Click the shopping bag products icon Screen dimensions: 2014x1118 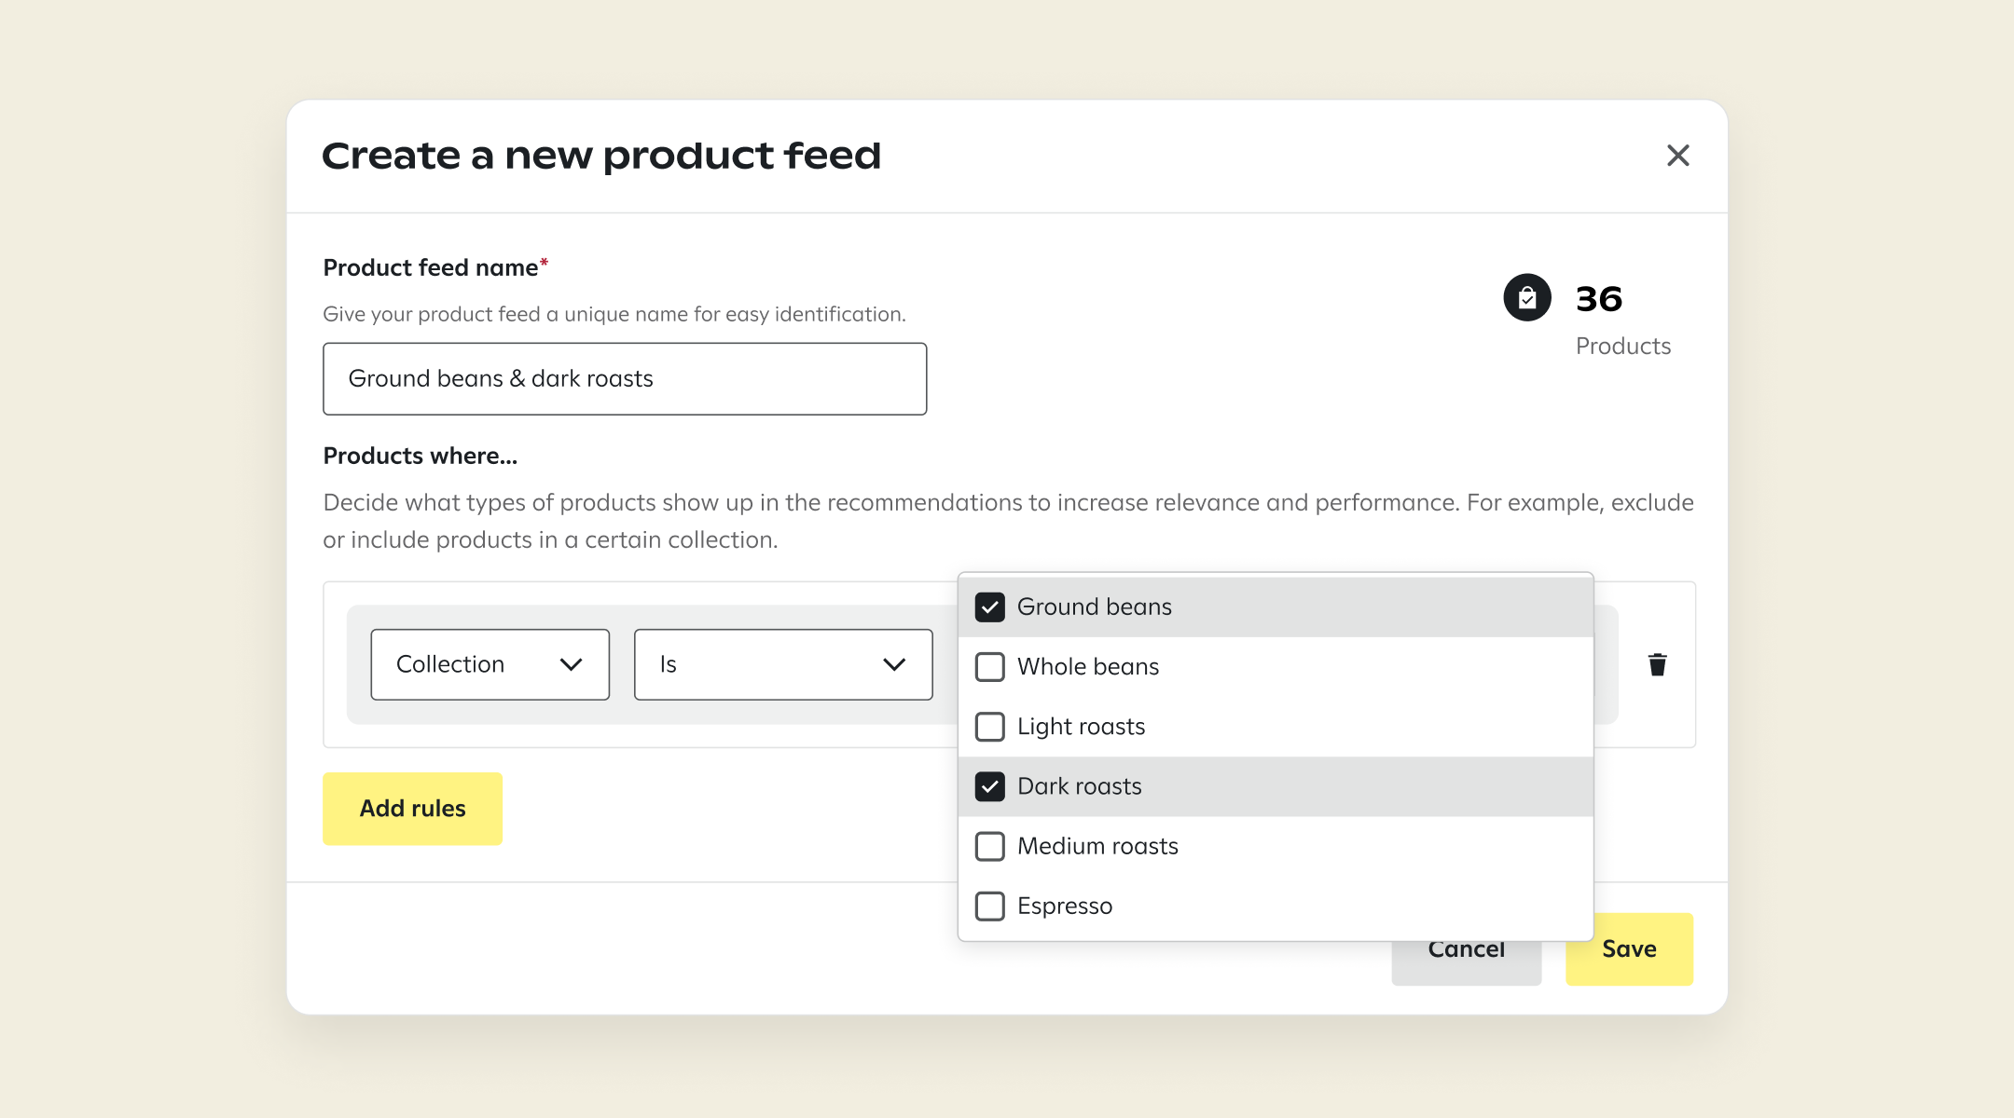1526,298
